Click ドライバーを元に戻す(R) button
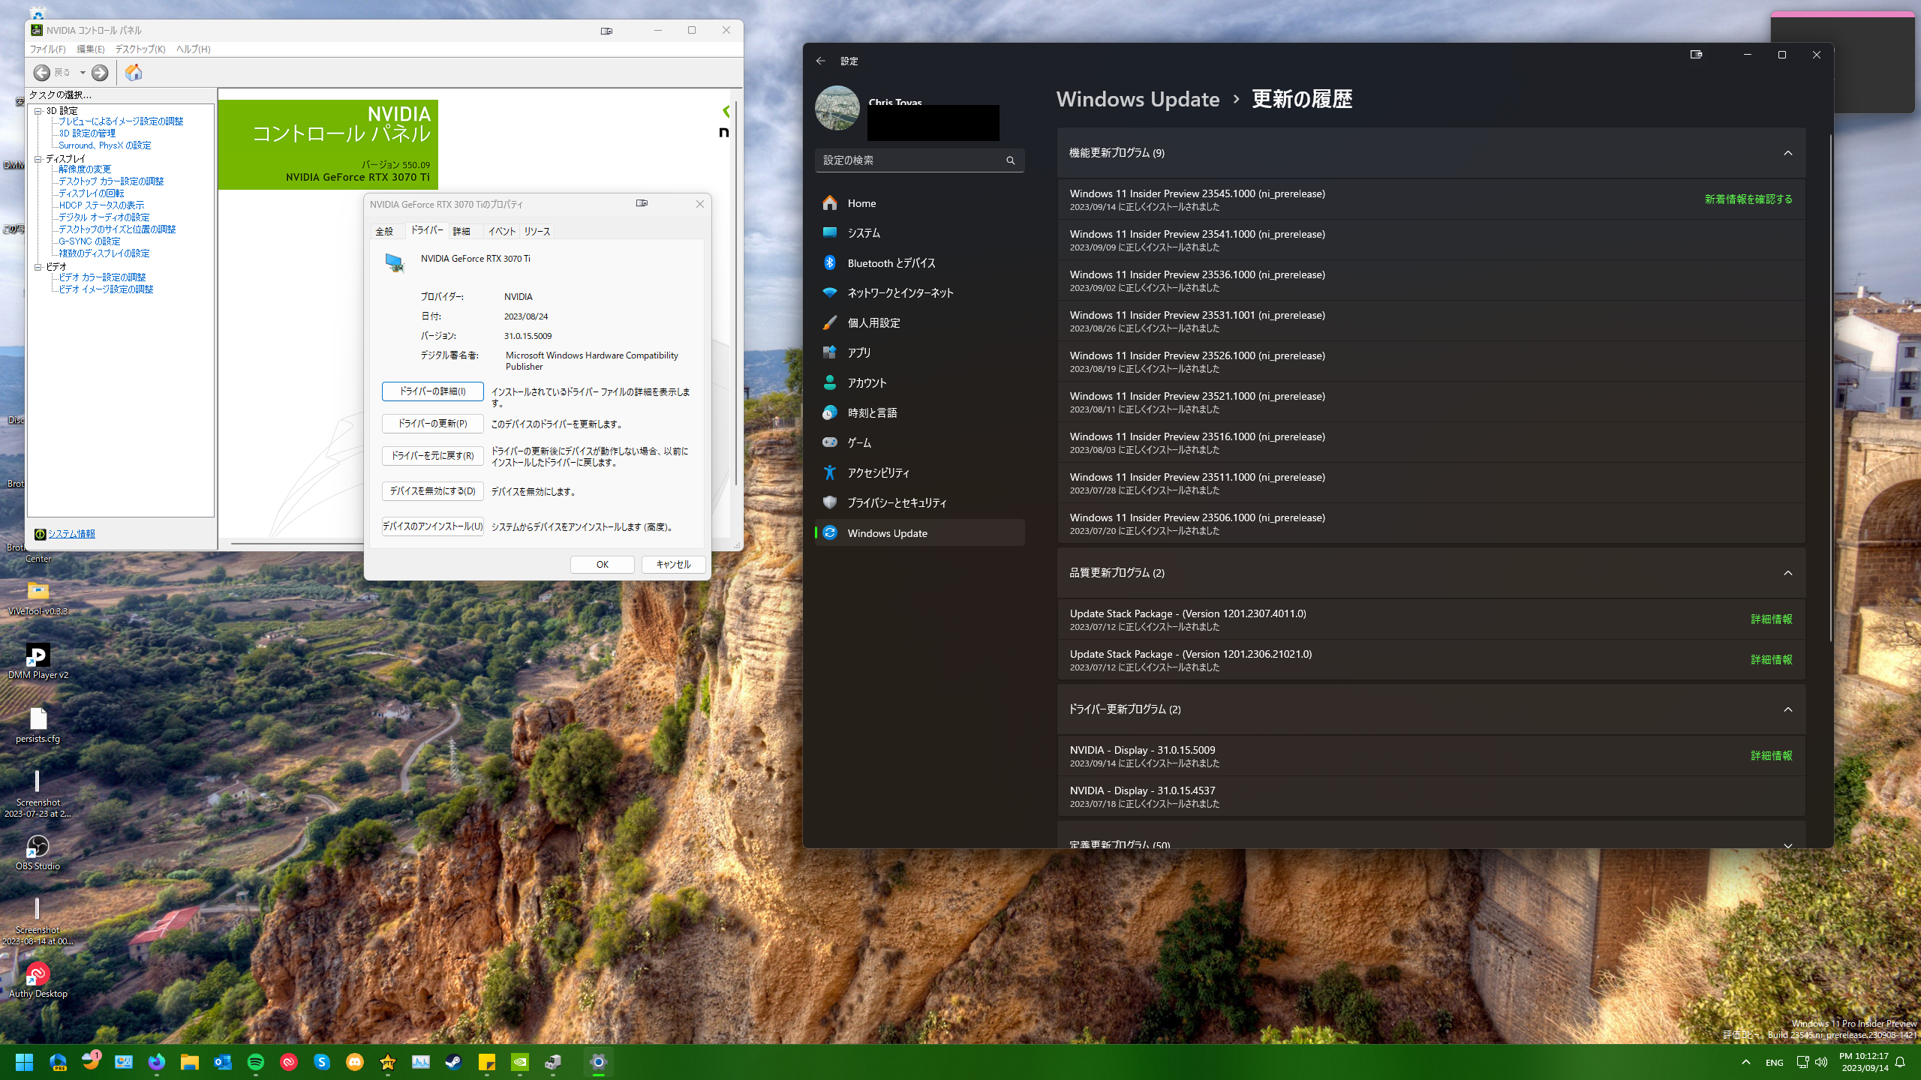 click(432, 456)
